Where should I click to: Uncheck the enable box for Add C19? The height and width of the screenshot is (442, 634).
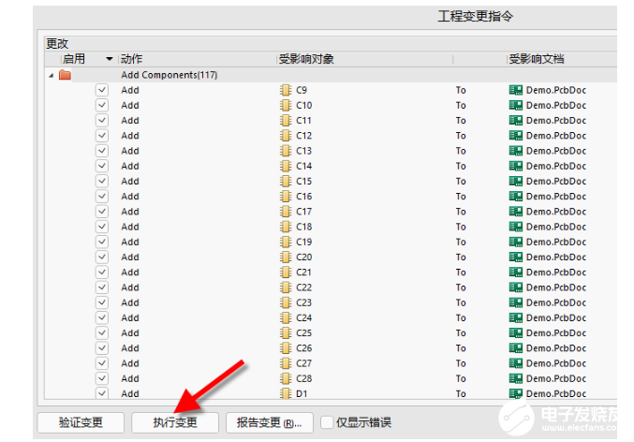tap(102, 242)
